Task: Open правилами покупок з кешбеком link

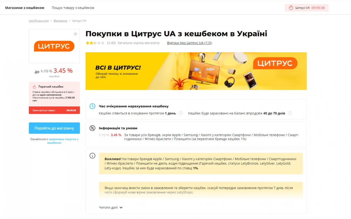Action: 63,141
